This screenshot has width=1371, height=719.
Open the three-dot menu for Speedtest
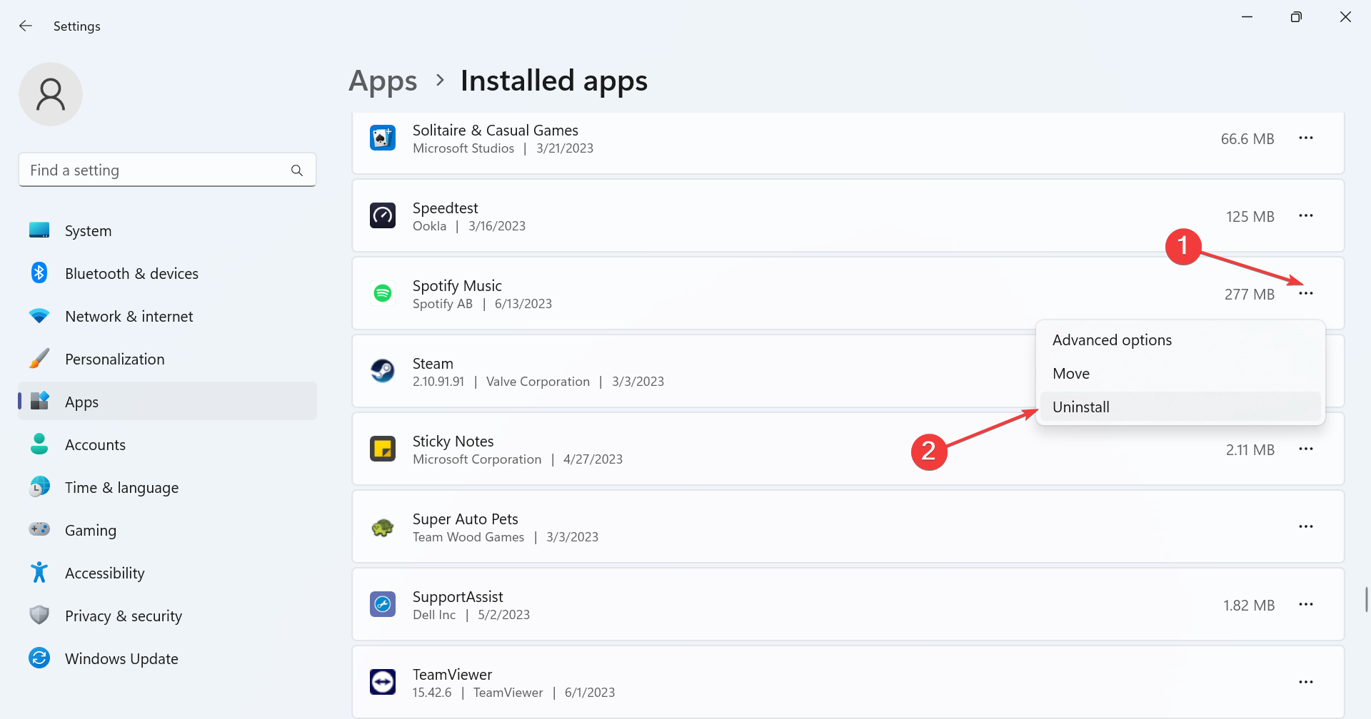click(1306, 216)
